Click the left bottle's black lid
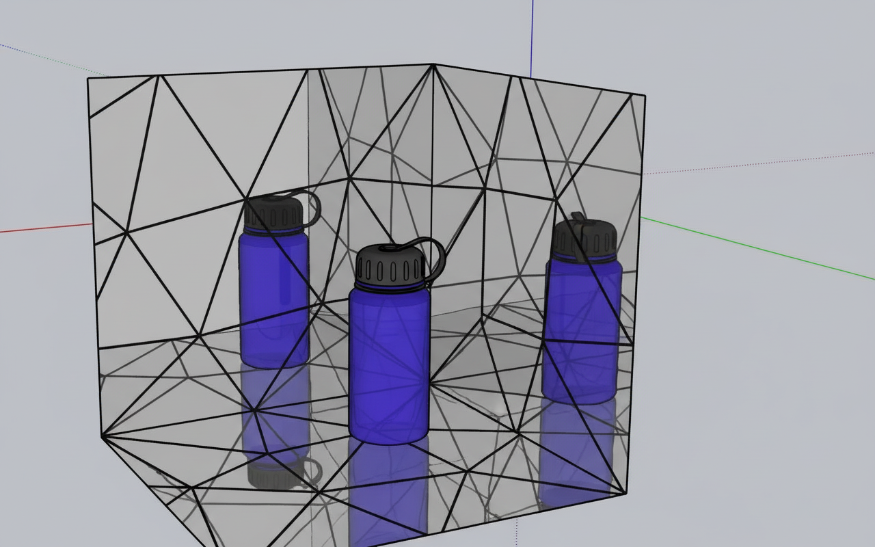The image size is (875, 547). (x=273, y=215)
